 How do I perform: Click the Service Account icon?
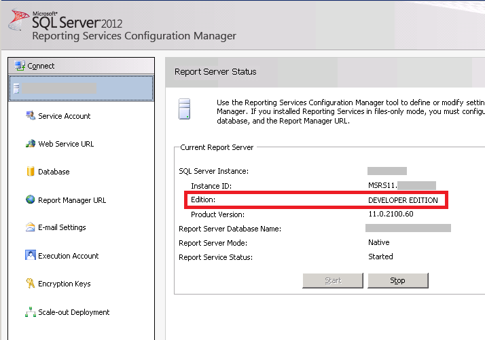[x=31, y=115]
